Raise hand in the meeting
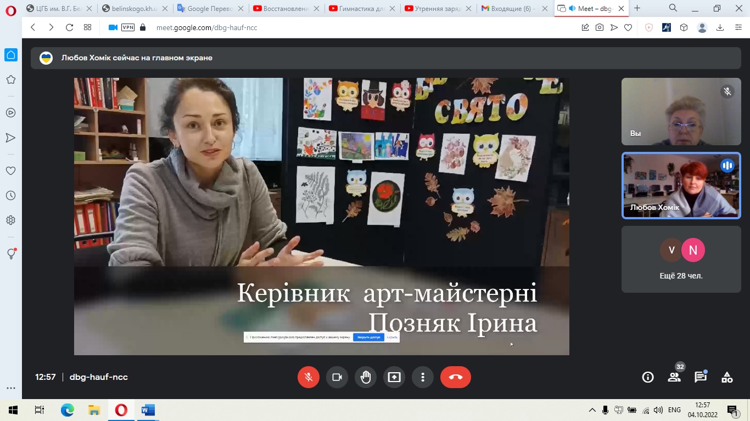Screen dimensions: 750x421 click(366, 377)
